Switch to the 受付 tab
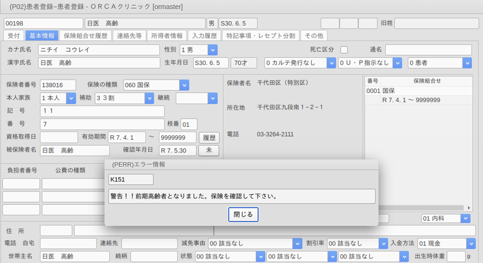 point(14,36)
